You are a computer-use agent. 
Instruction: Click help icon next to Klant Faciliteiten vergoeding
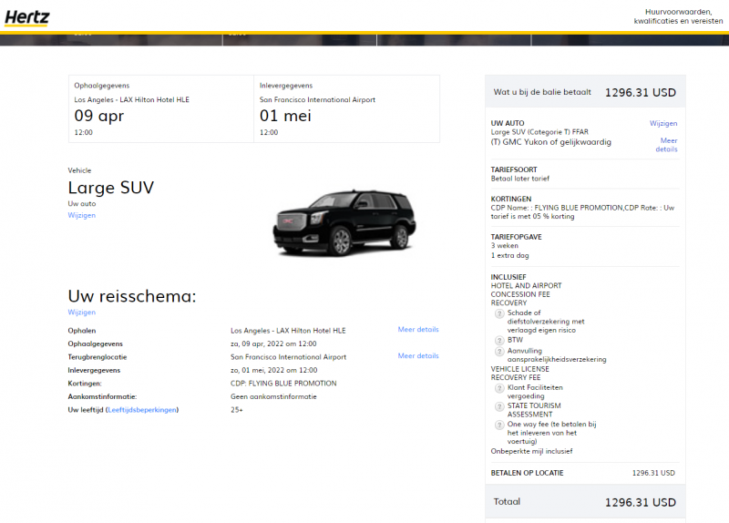coord(499,388)
